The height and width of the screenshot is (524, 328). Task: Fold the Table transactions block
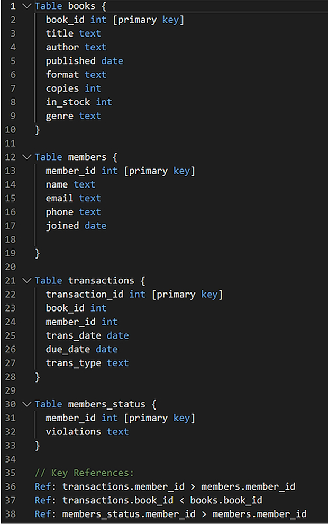(27, 280)
